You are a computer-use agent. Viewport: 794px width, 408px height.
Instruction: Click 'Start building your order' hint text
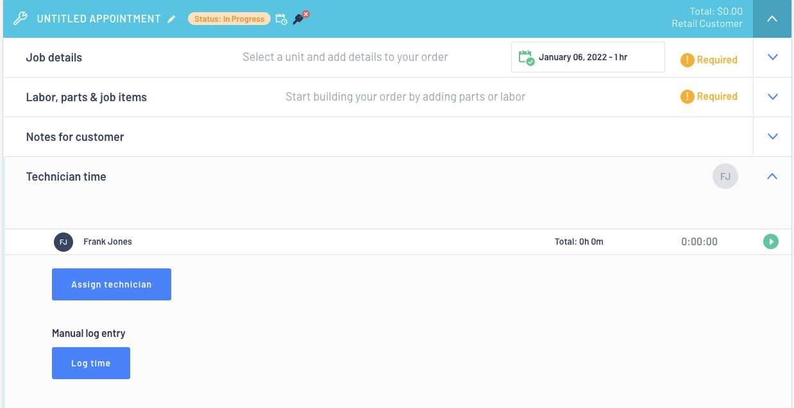[x=405, y=97]
